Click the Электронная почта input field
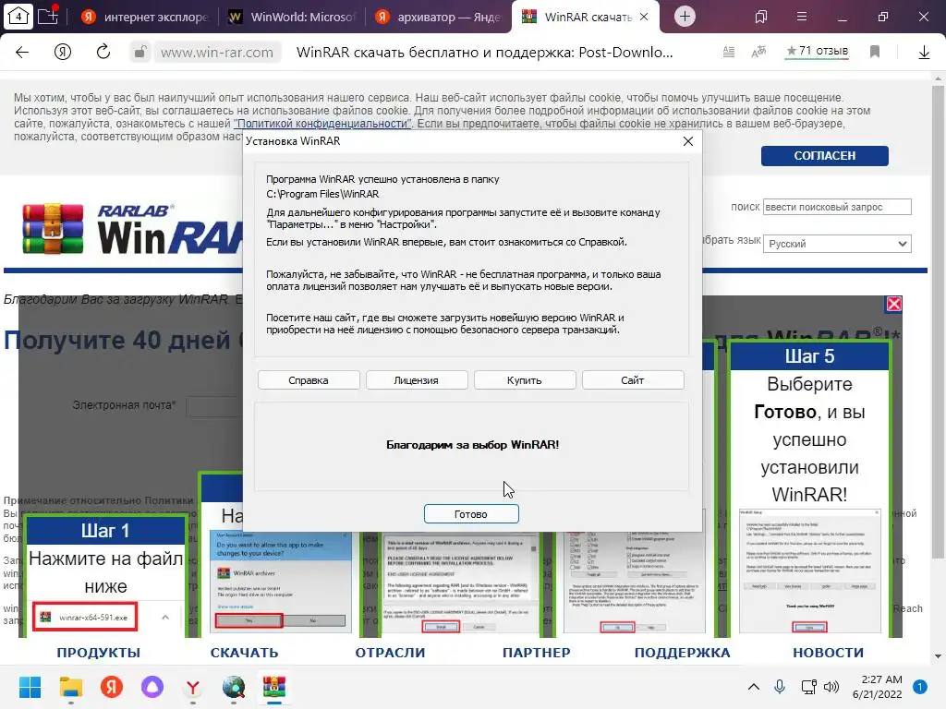 [214, 406]
